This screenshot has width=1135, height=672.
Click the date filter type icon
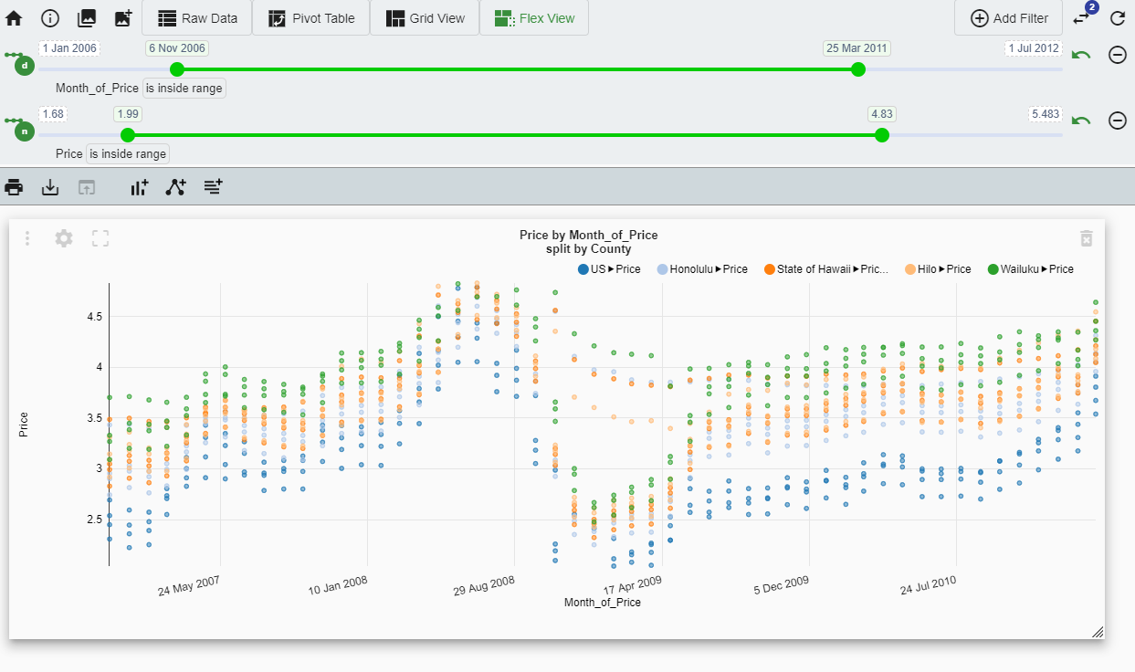tap(24, 66)
